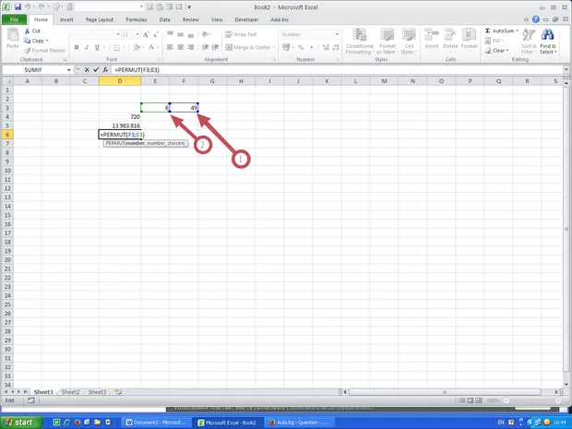572x429 pixels.
Task: Select the Sheet2 worksheet tab
Action: 70,392
